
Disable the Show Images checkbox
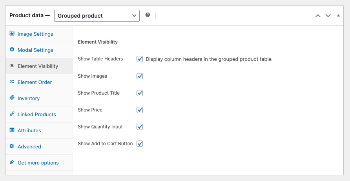140,76
